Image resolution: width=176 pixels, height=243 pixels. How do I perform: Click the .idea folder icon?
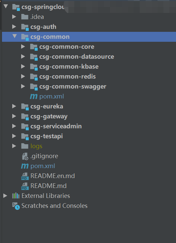click(25, 17)
